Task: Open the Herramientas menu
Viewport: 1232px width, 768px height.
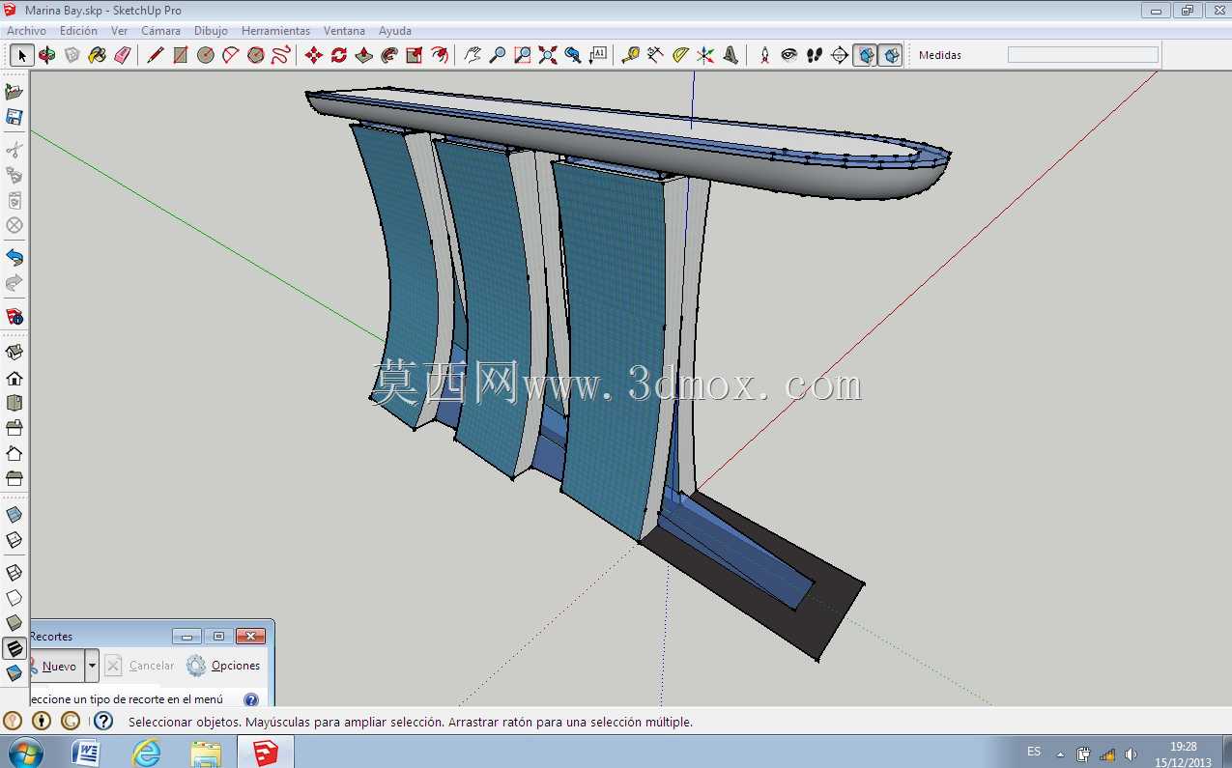Action: tap(275, 31)
